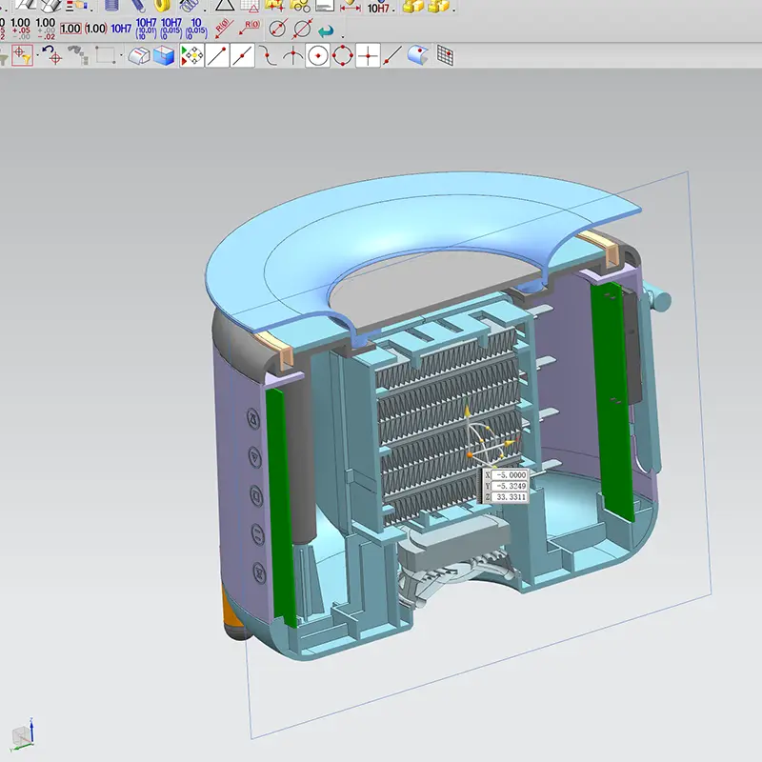Select the colorful point-cluster shading icon

pyautogui.click(x=190, y=54)
